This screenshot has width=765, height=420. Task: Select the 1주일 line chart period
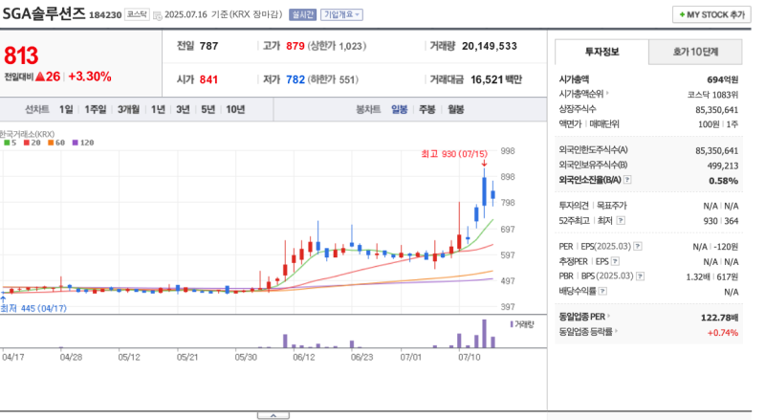tap(95, 109)
